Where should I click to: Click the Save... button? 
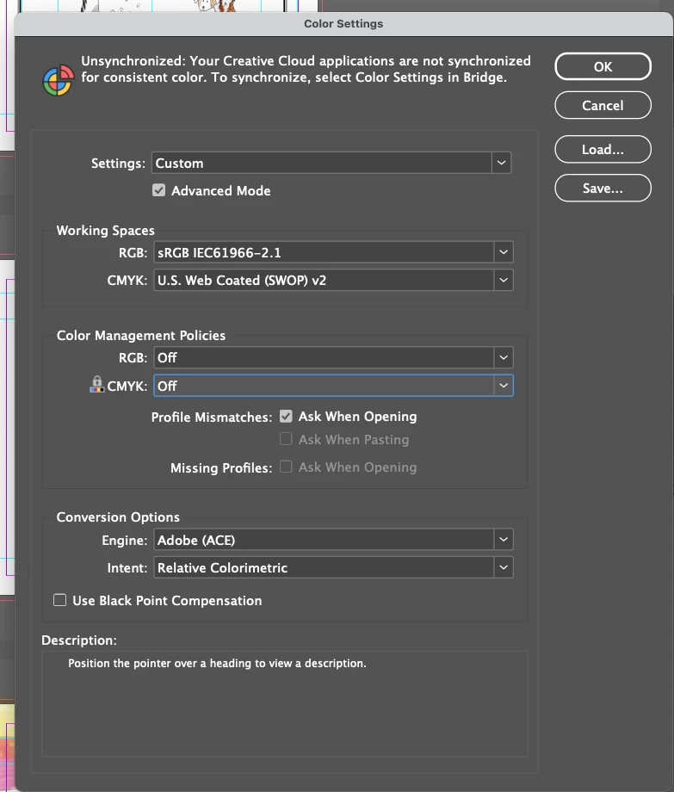point(603,189)
